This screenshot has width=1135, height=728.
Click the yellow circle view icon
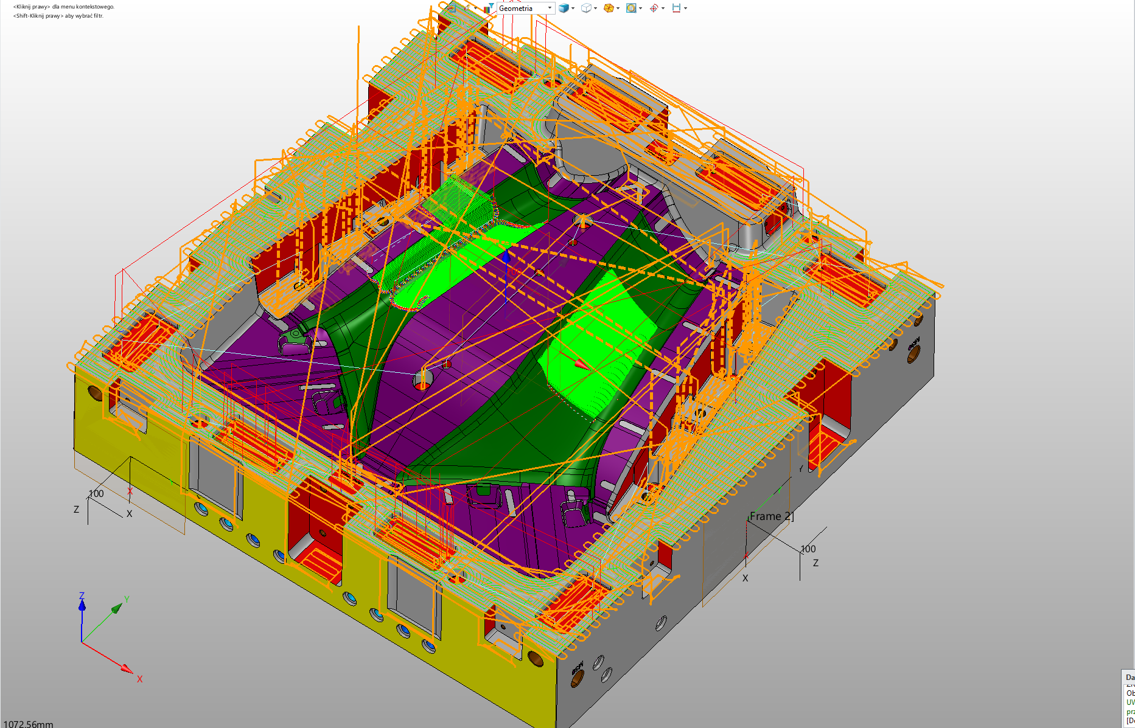(631, 8)
